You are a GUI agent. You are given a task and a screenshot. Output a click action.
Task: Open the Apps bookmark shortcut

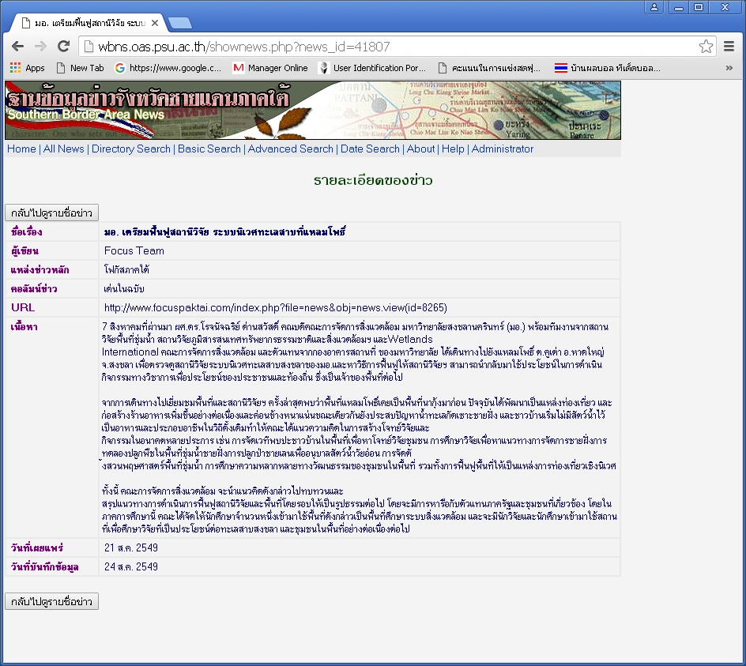click(27, 68)
